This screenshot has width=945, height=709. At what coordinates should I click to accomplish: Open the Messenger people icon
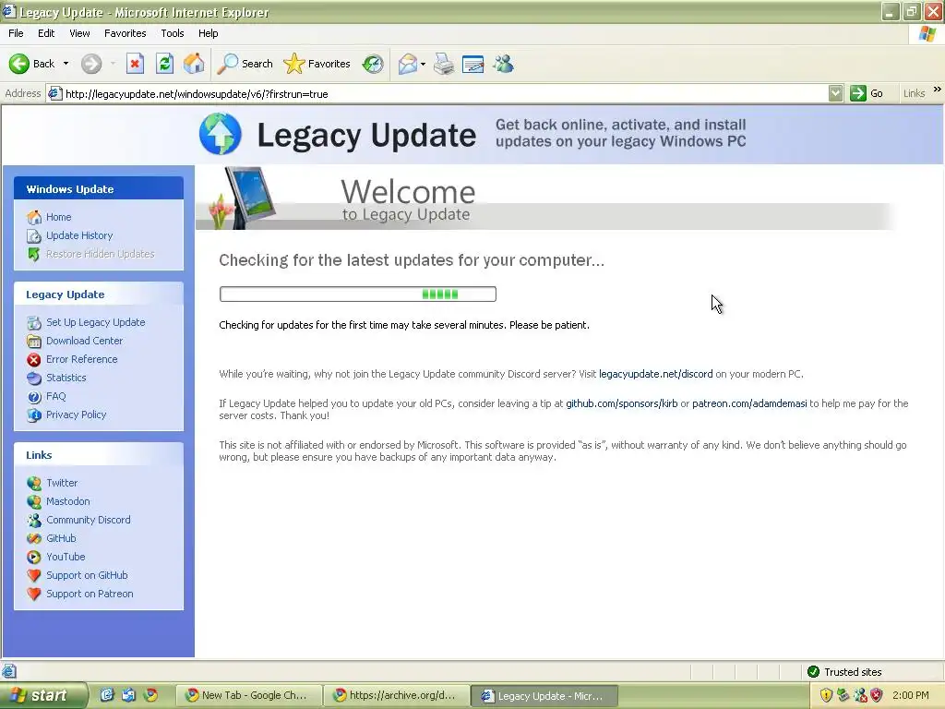(x=503, y=64)
